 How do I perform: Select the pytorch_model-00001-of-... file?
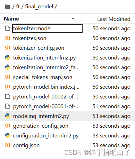[67, 106]
